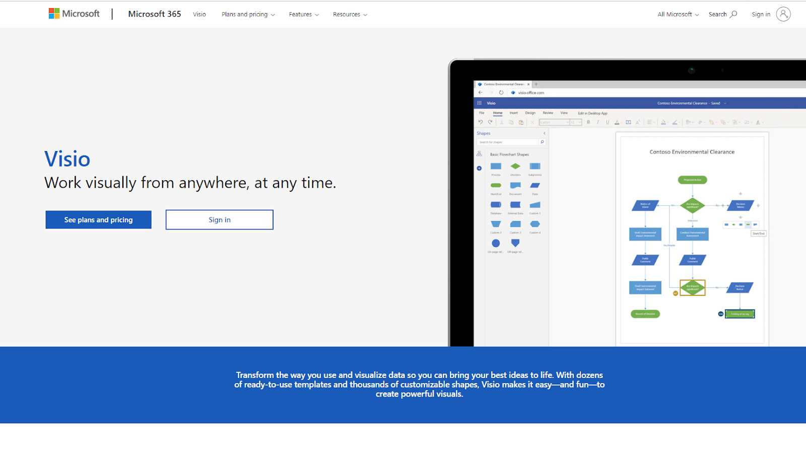
Task: Open the File tab in the Visio ribbon
Action: (482, 113)
